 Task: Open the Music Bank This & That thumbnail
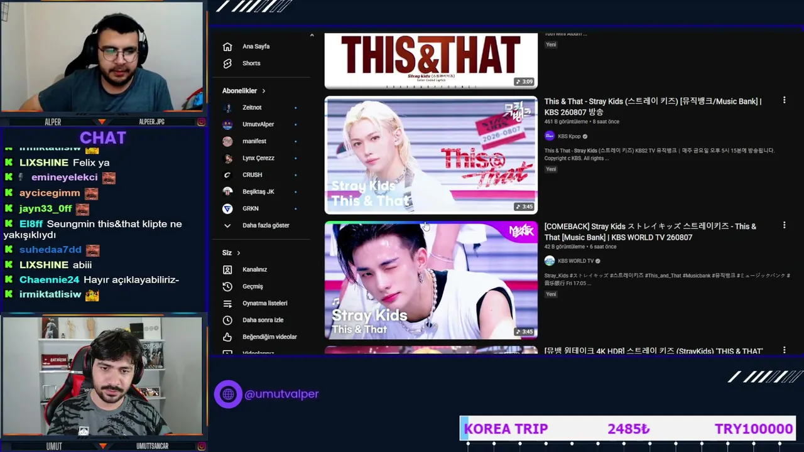431,155
